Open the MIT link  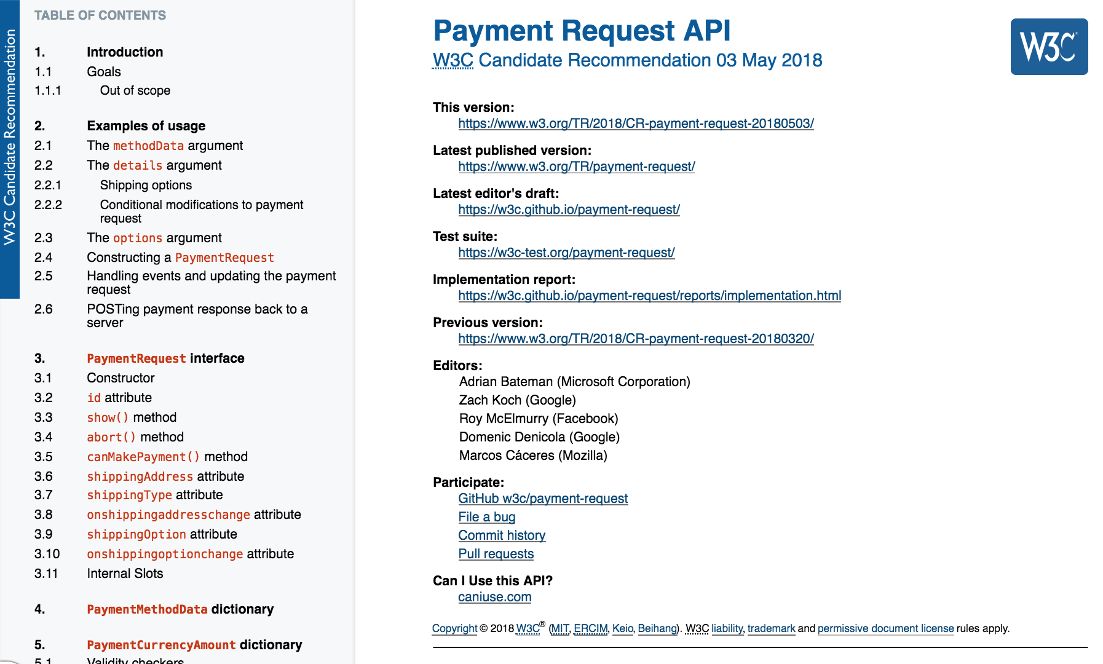(560, 628)
